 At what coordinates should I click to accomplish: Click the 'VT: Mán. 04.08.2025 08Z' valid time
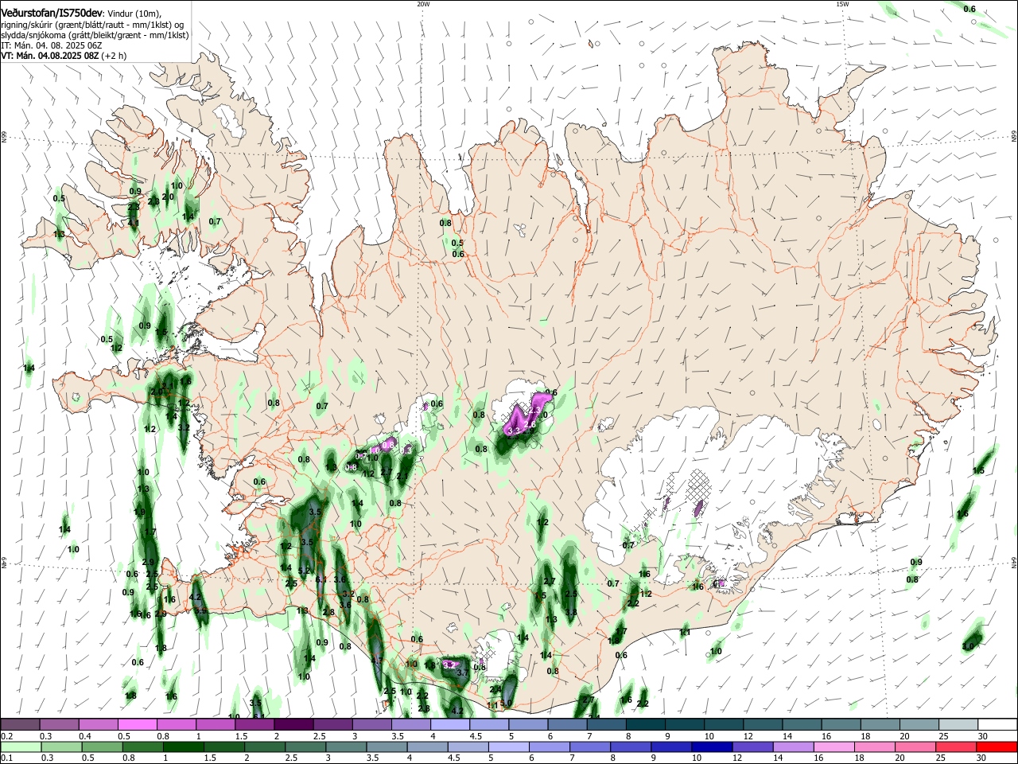[49, 56]
